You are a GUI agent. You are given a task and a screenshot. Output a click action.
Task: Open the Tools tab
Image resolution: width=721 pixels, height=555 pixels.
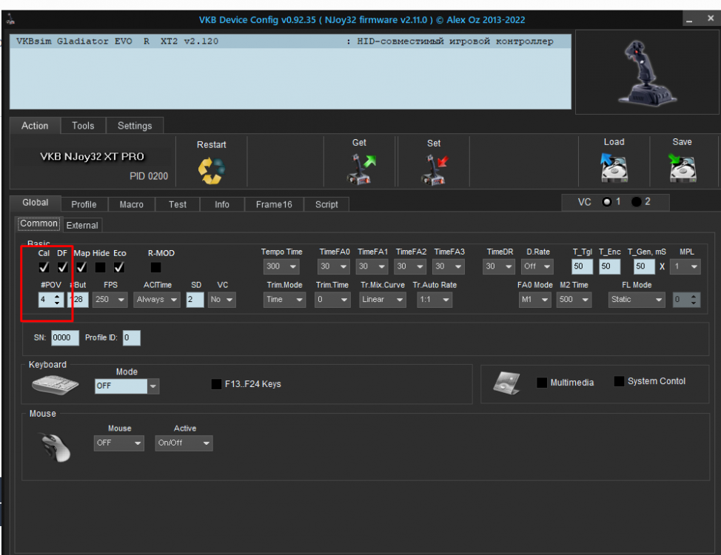click(83, 126)
